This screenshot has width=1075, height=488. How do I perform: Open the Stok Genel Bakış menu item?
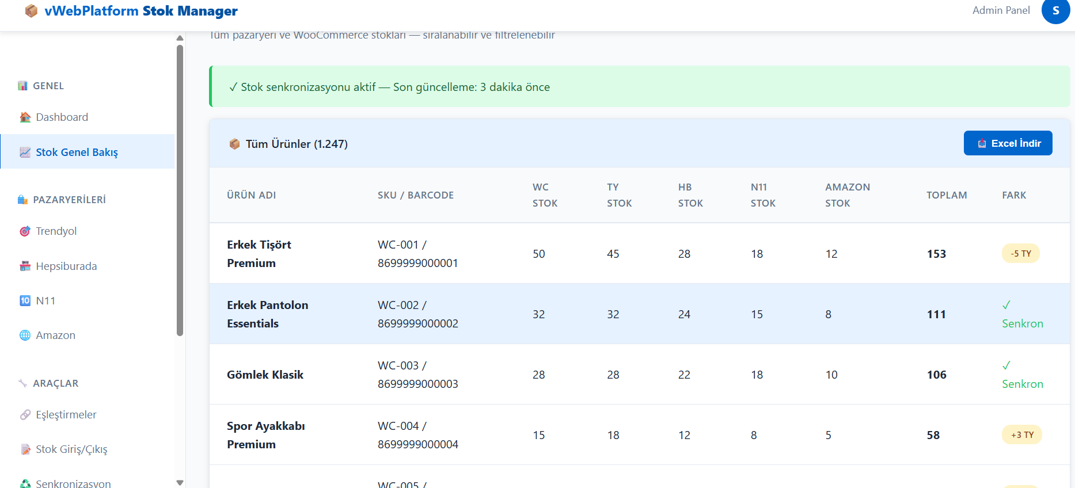click(x=77, y=152)
